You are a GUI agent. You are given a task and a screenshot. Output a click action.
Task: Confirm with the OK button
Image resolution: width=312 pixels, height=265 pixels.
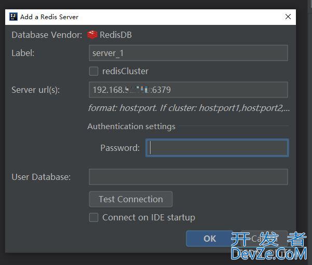click(x=210, y=239)
